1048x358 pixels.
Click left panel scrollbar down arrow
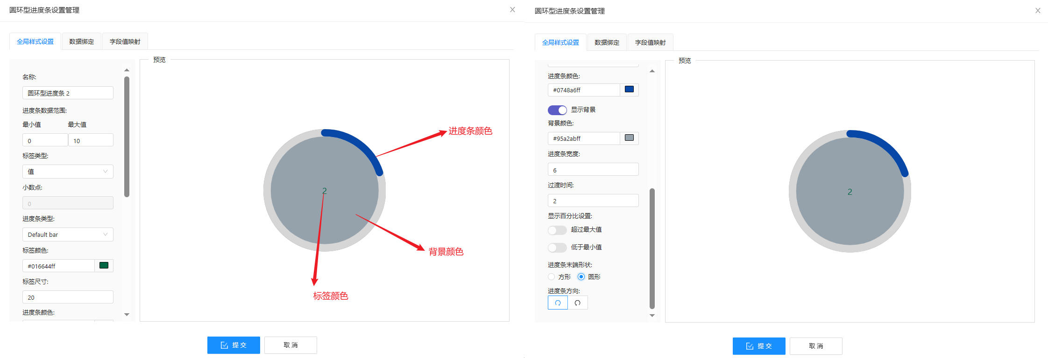pos(127,315)
